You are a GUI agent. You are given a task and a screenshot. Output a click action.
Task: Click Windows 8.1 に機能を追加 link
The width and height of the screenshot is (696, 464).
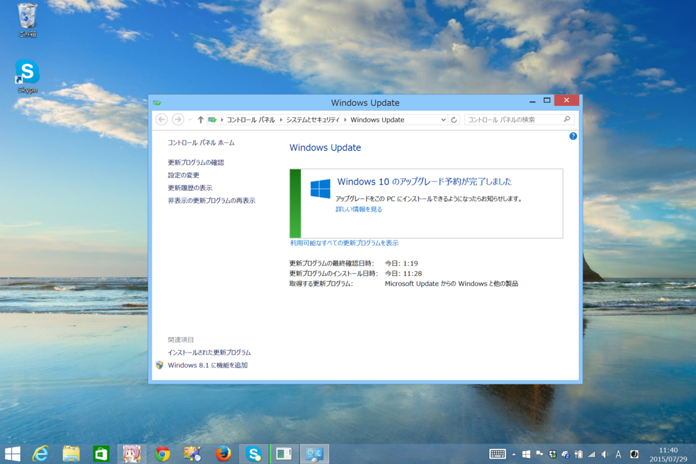(x=208, y=365)
